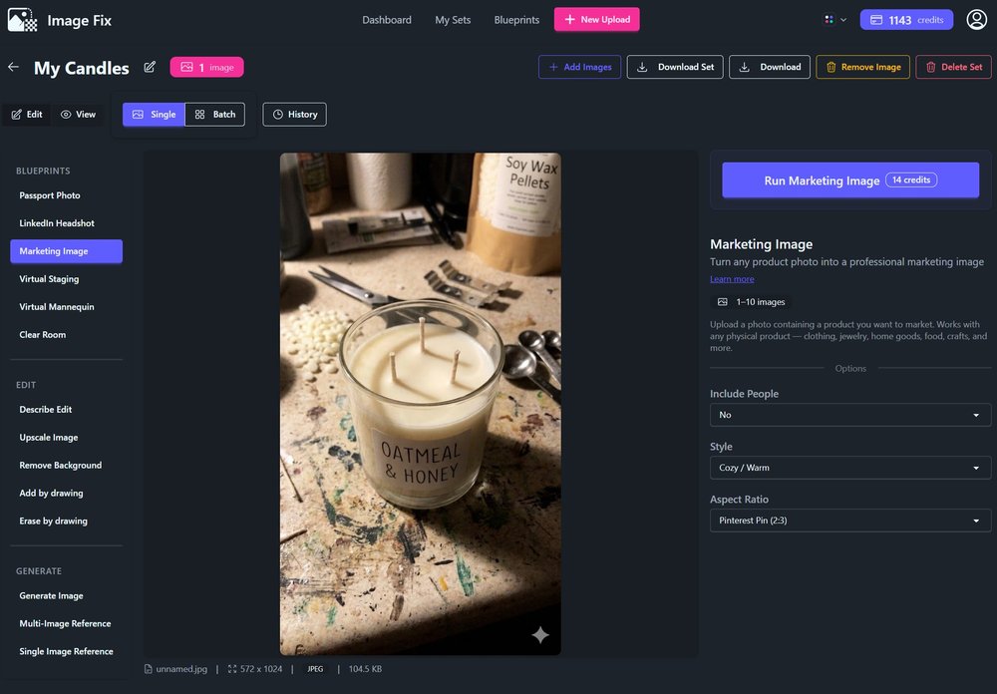Screen dimensions: 997x694
Task: Run Marketing Image for 14 credits
Action: point(849,179)
